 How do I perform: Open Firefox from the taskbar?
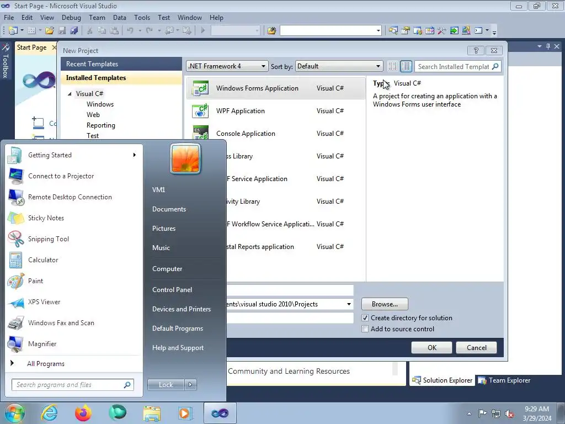pos(83,413)
